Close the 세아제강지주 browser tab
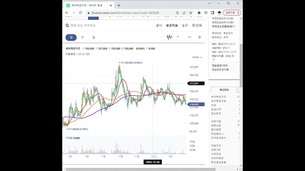Viewport: 305px width, 171px height. (111, 6)
